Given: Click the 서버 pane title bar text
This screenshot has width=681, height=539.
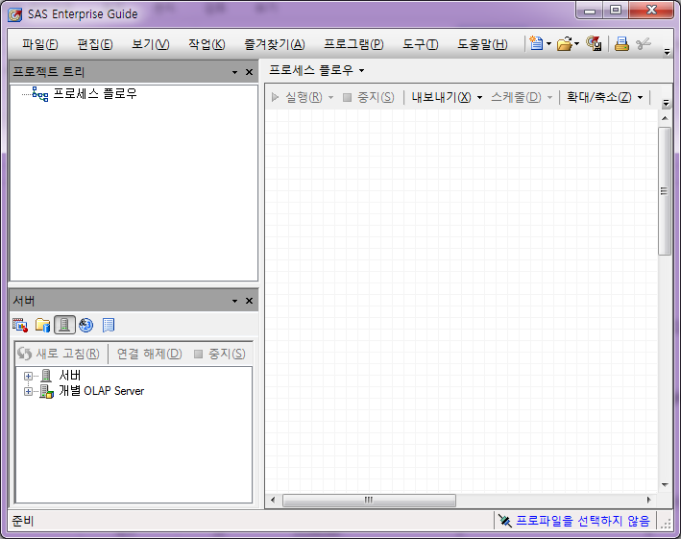Looking at the screenshot, I should click(x=23, y=301).
